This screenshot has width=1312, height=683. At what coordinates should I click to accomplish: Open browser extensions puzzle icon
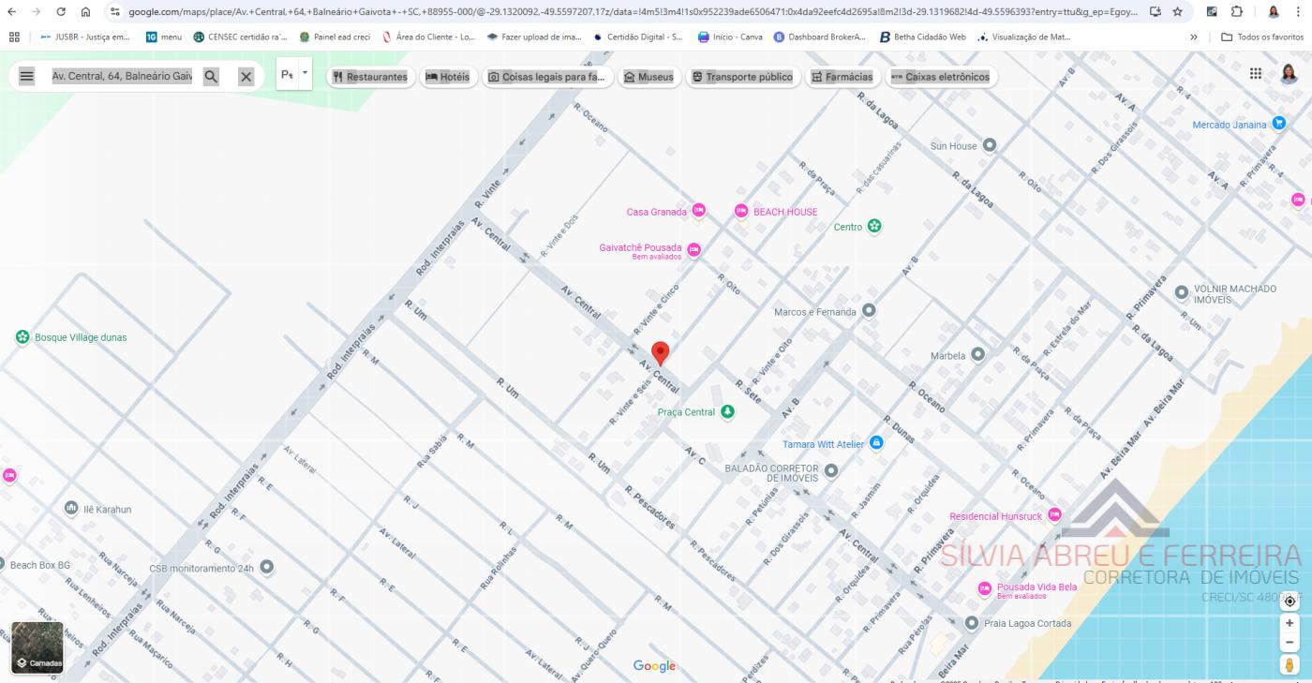tap(1236, 11)
